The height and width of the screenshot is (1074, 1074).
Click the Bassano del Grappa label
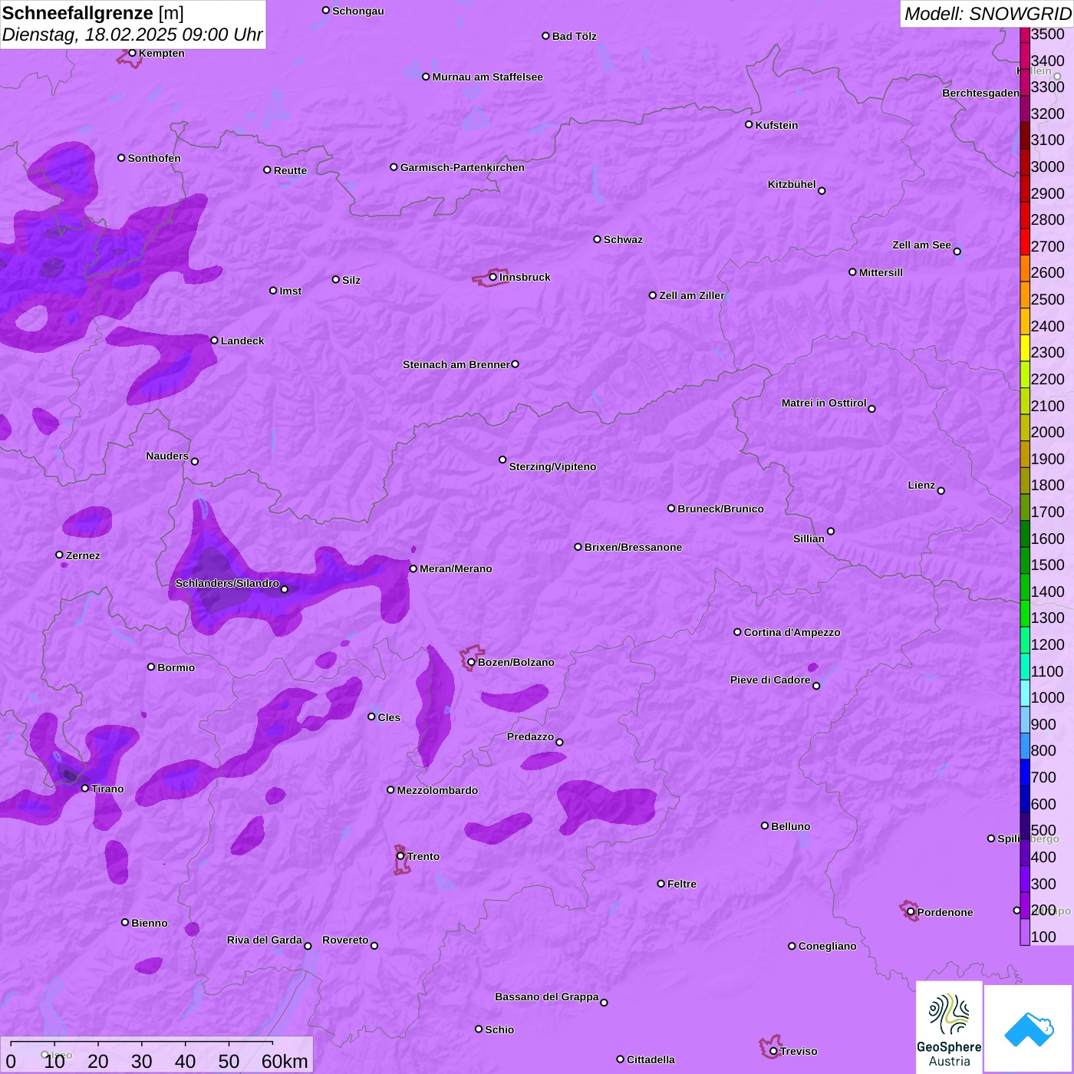click(x=547, y=997)
